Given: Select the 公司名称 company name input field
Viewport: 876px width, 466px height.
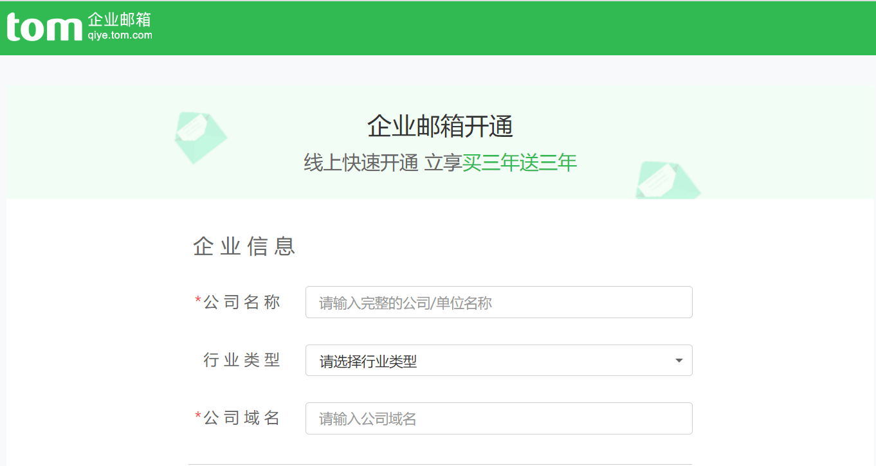Looking at the screenshot, I should (498, 302).
